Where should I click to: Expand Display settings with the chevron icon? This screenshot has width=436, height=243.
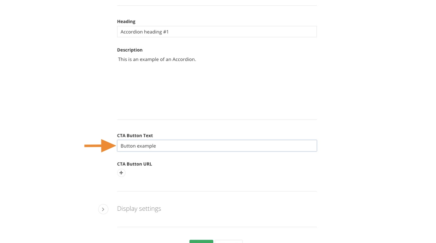pos(103,209)
